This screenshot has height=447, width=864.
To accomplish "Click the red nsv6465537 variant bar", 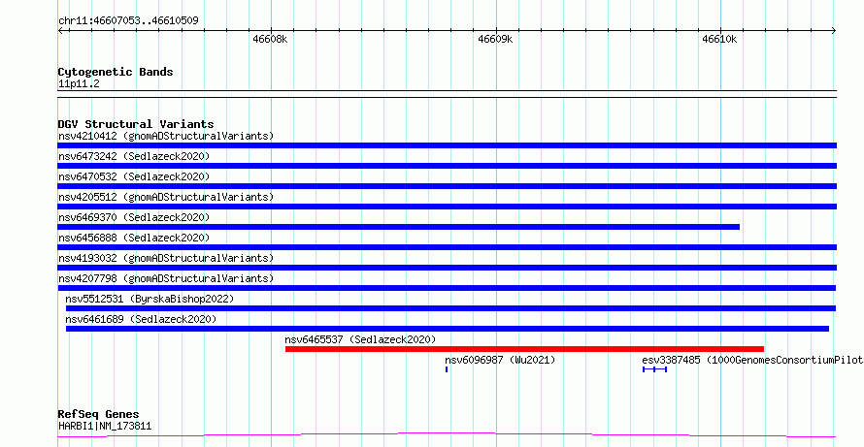I will pyautogui.click(x=524, y=349).
